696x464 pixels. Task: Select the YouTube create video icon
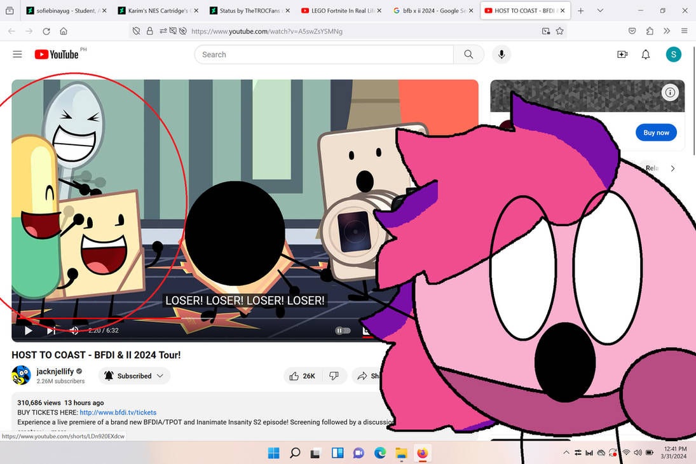(622, 55)
